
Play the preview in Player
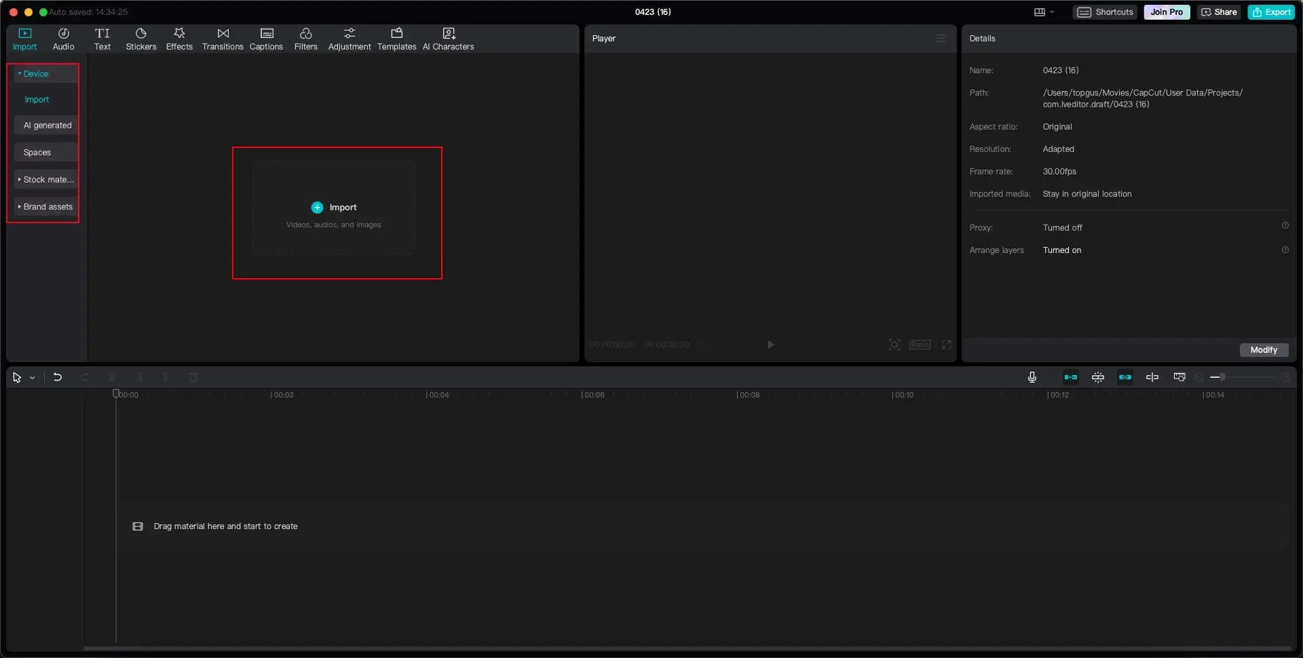point(770,345)
